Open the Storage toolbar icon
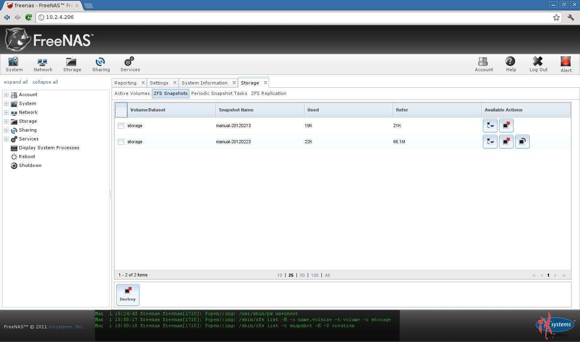580x342 pixels. click(72, 64)
